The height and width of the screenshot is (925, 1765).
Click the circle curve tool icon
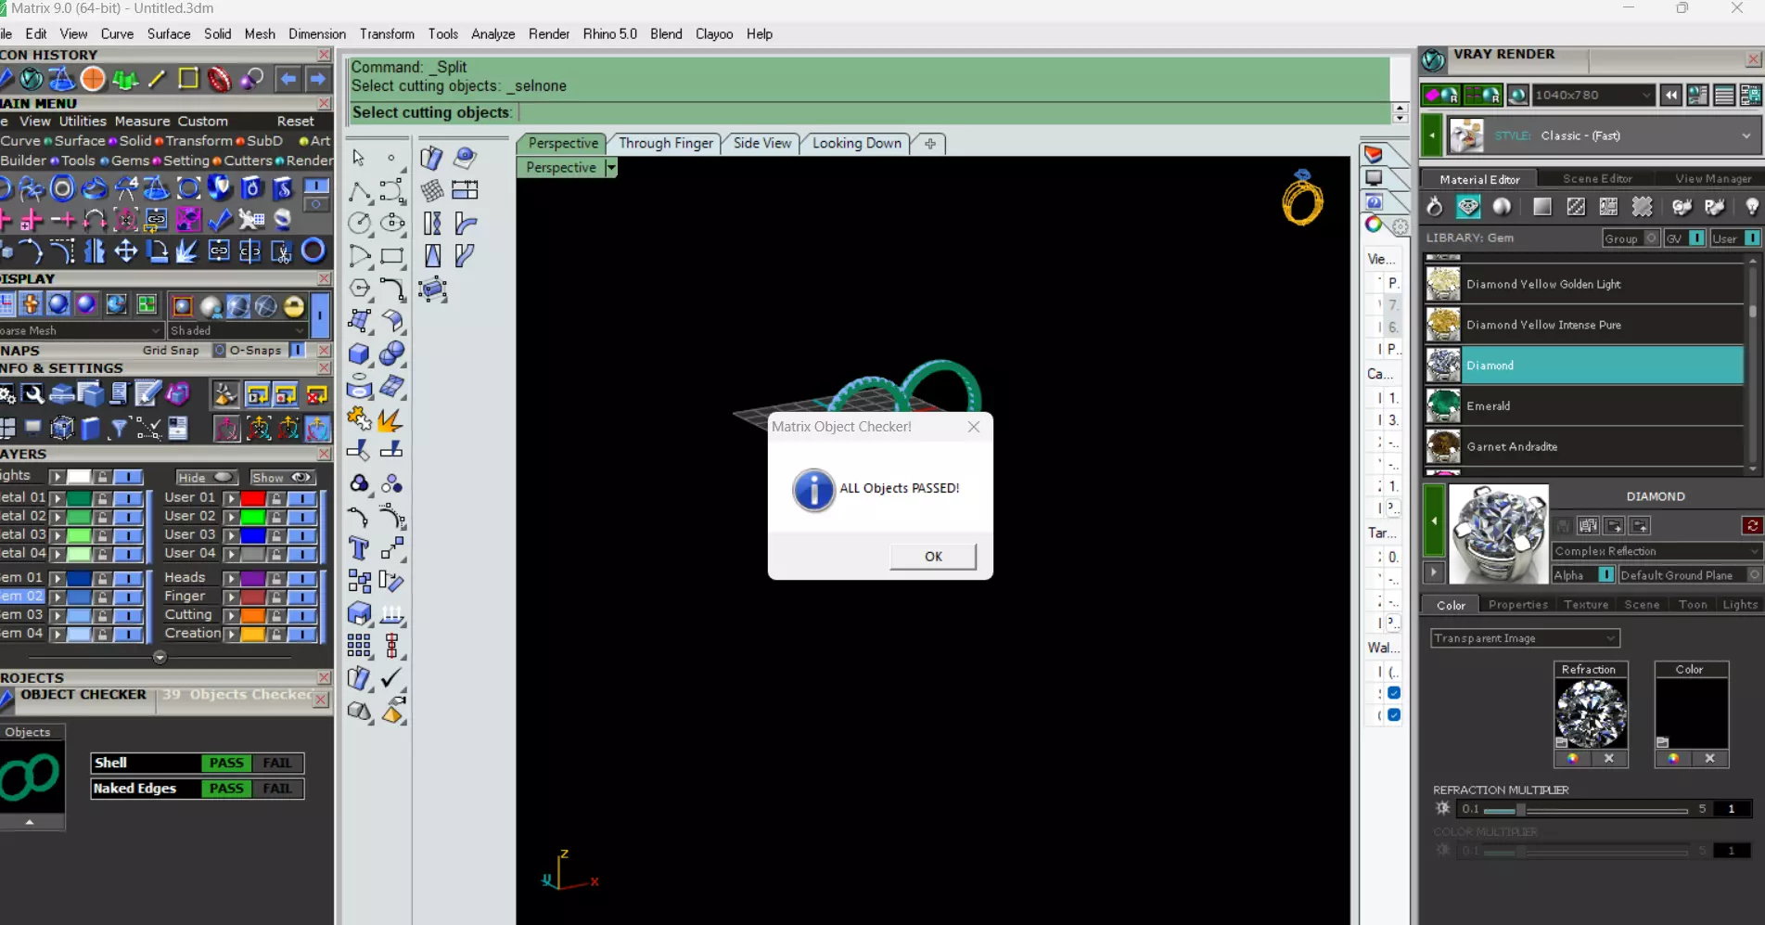[359, 223]
